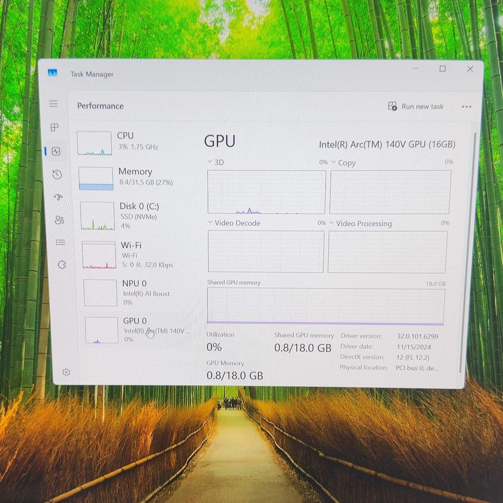Click the Run new task icon

(x=392, y=106)
